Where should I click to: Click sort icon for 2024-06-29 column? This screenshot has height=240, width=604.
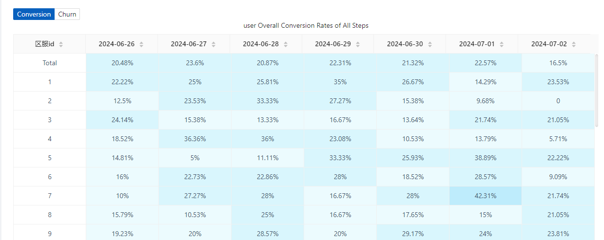(x=358, y=44)
